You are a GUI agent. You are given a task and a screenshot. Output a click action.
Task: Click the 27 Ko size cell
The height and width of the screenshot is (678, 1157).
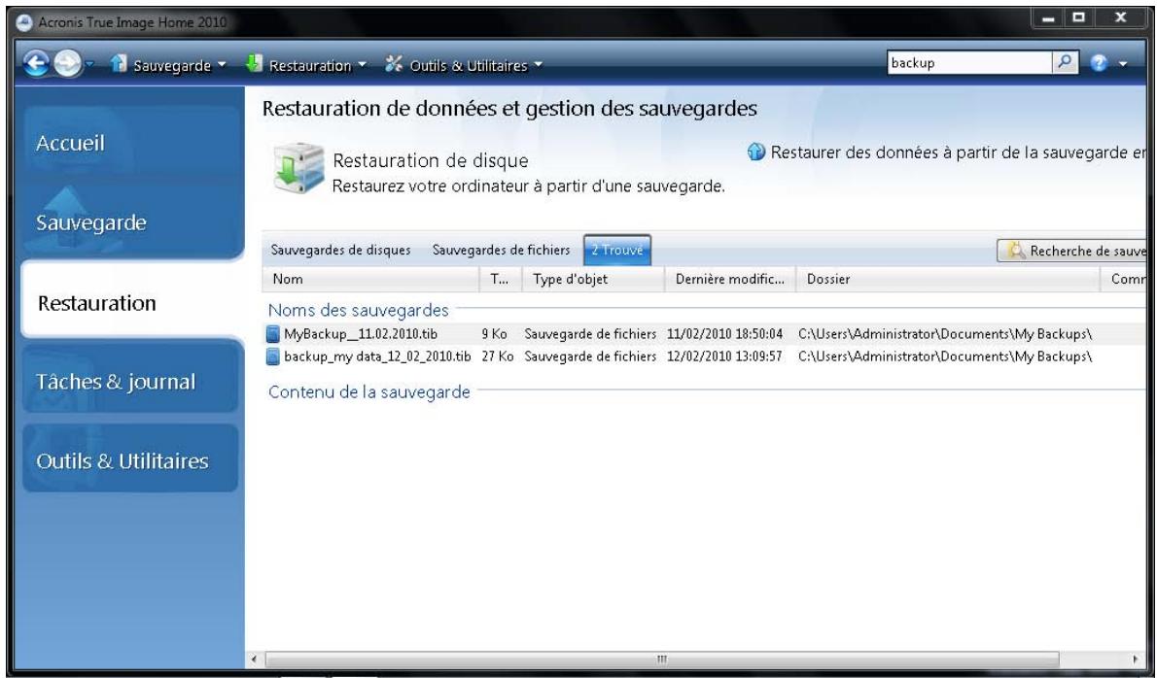pyautogui.click(x=498, y=356)
